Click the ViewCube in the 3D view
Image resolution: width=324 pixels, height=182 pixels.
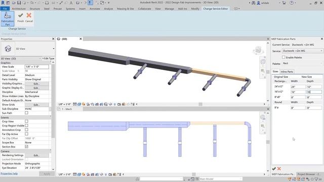[258, 50]
